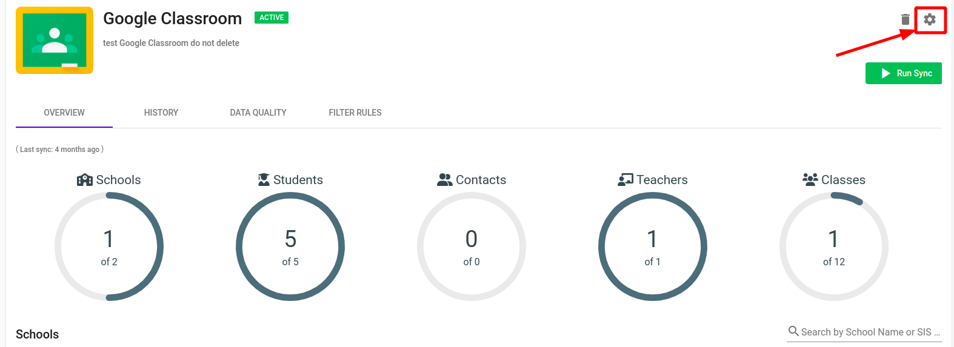Open the Data Quality tab

[258, 113]
